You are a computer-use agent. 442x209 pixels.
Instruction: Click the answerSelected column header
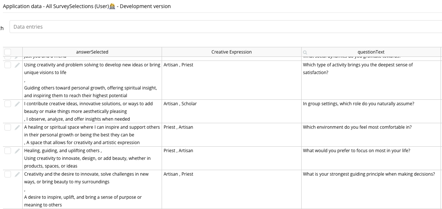(92, 52)
